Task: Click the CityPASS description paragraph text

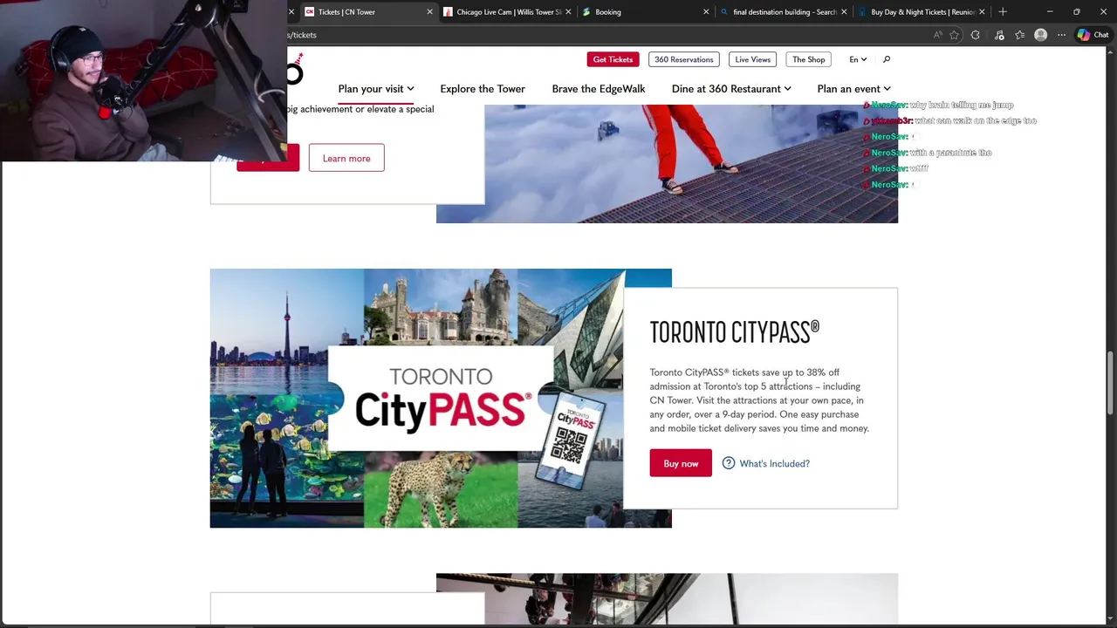Action: click(x=759, y=400)
